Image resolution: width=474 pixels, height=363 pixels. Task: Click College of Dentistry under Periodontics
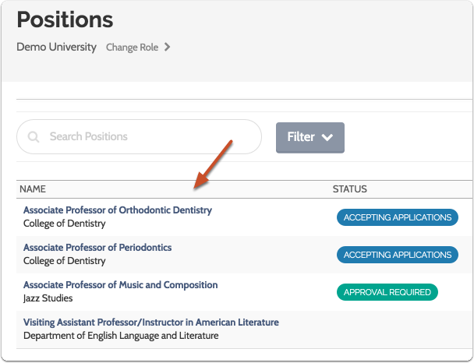pos(65,261)
